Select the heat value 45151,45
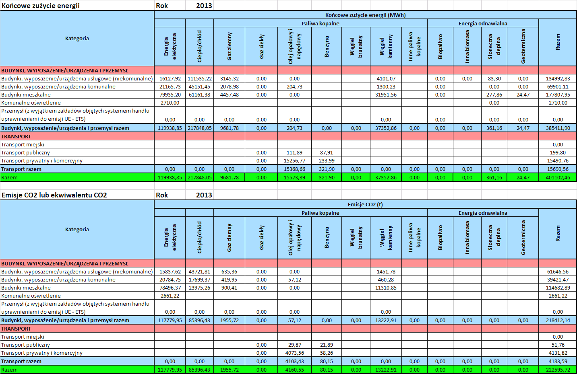Screen dimensions: 577x374 pyautogui.click(x=199, y=86)
